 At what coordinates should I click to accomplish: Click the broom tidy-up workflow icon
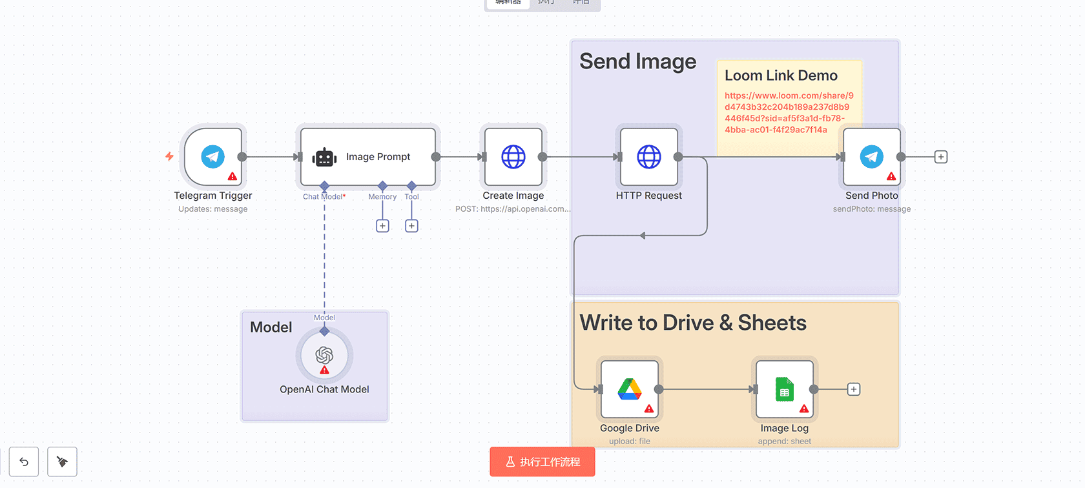point(62,462)
